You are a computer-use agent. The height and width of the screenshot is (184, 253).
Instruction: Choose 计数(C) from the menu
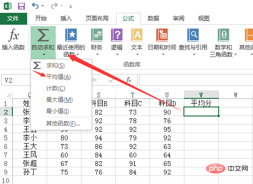point(61,88)
